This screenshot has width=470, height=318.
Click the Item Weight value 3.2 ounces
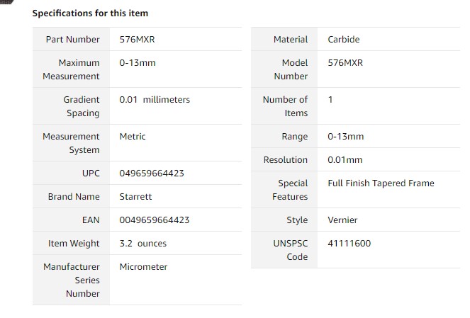[142, 244]
